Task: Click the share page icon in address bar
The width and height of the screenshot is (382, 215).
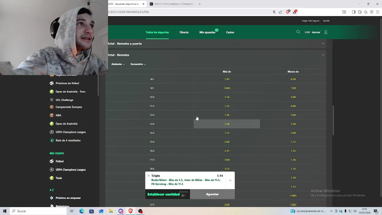Action: pyautogui.click(x=281, y=12)
